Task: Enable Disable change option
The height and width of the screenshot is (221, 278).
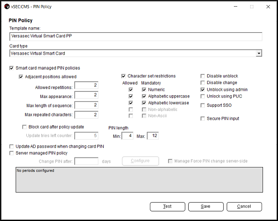Action: coord(203,82)
